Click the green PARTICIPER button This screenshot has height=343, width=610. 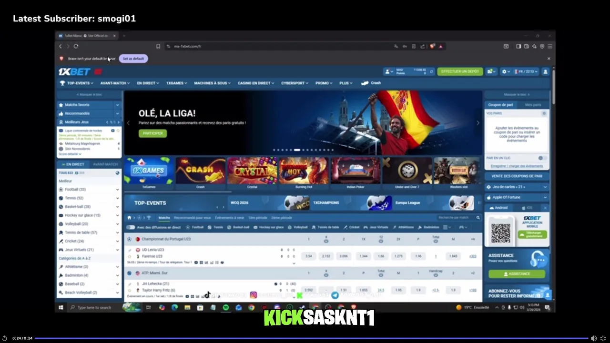click(x=152, y=133)
